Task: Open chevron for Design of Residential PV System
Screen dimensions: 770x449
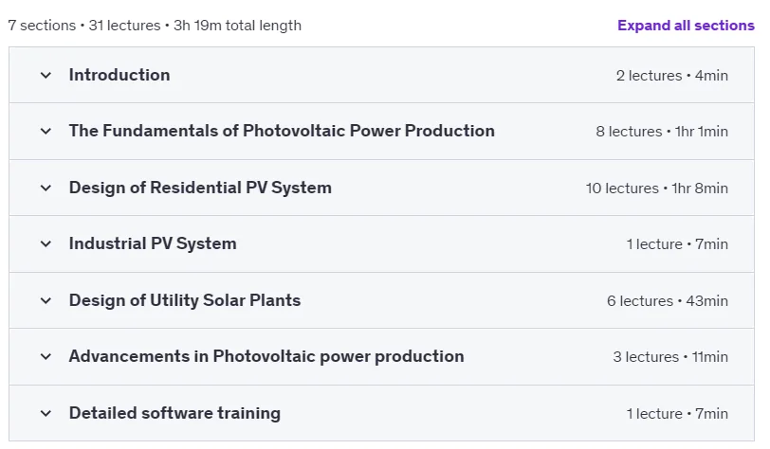Action: point(46,188)
